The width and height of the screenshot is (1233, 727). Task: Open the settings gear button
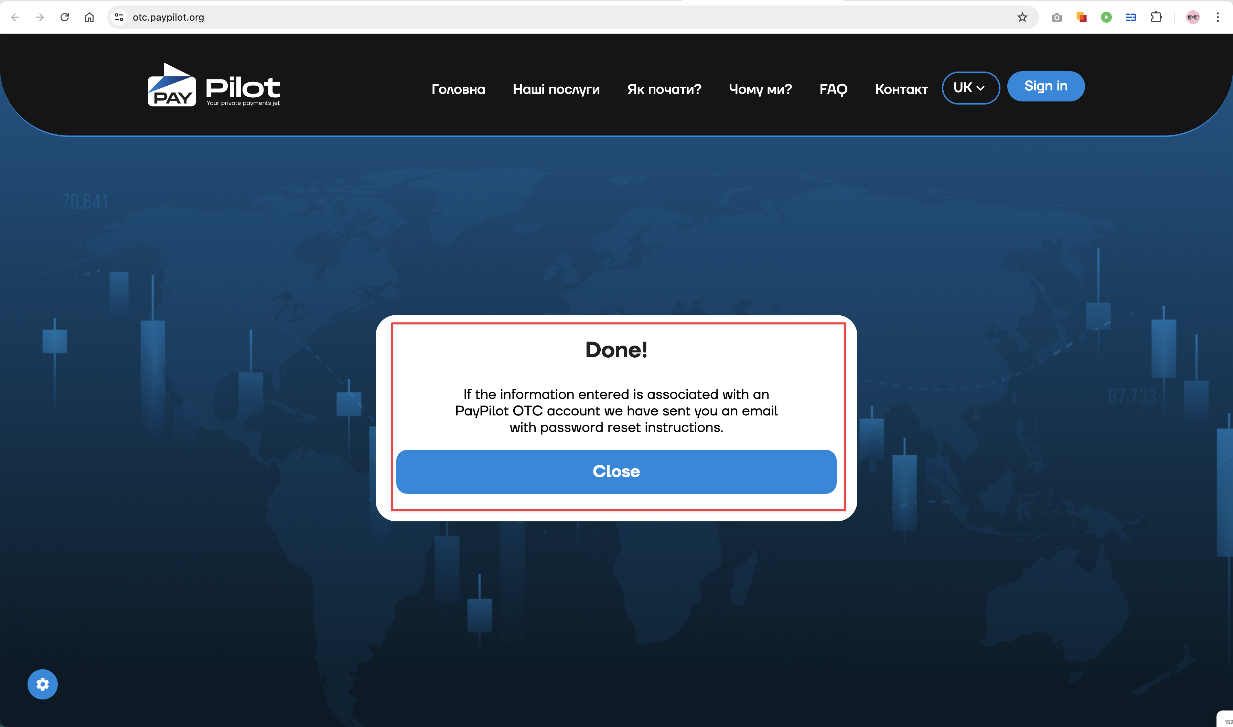(x=43, y=684)
